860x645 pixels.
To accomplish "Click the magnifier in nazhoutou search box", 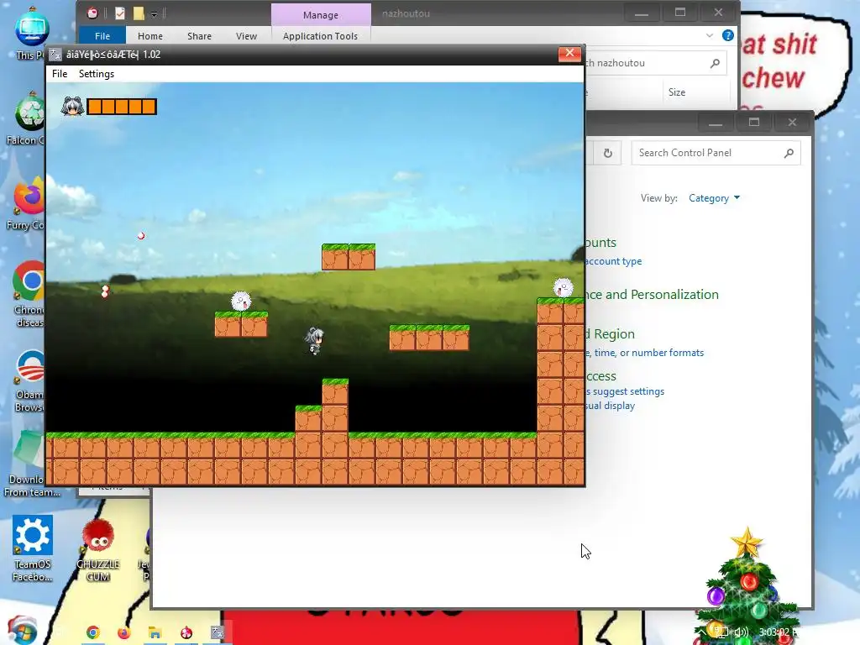I will (x=715, y=63).
